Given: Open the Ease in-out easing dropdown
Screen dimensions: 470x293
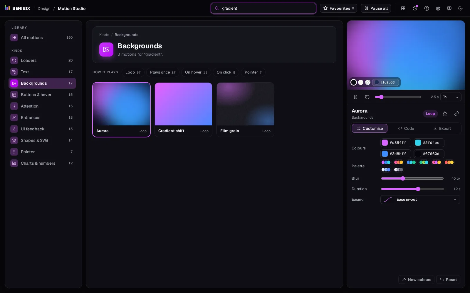Looking at the screenshot, I should pos(420,200).
